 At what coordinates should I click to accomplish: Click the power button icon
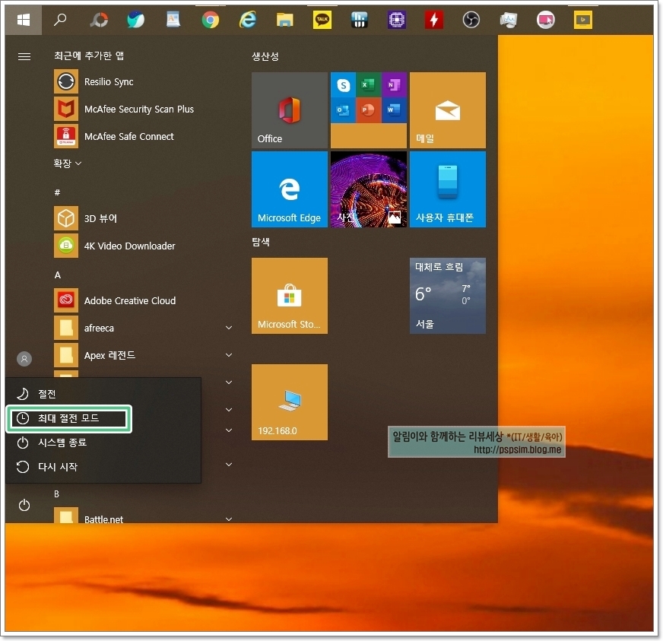coord(24,505)
